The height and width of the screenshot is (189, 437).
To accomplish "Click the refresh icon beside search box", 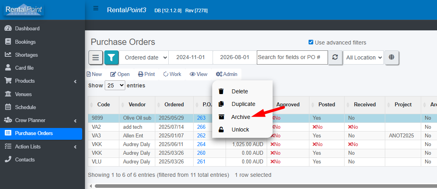I will pos(335,57).
